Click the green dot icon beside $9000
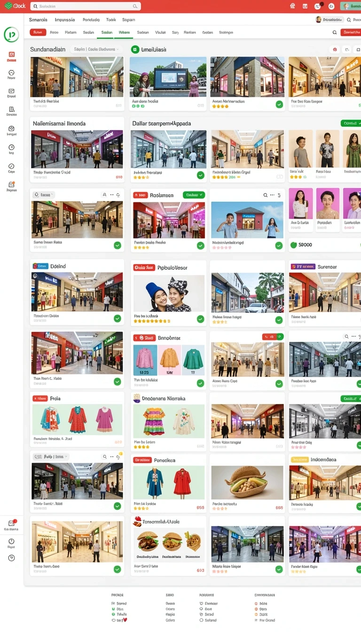The image size is (361, 632). (x=294, y=245)
